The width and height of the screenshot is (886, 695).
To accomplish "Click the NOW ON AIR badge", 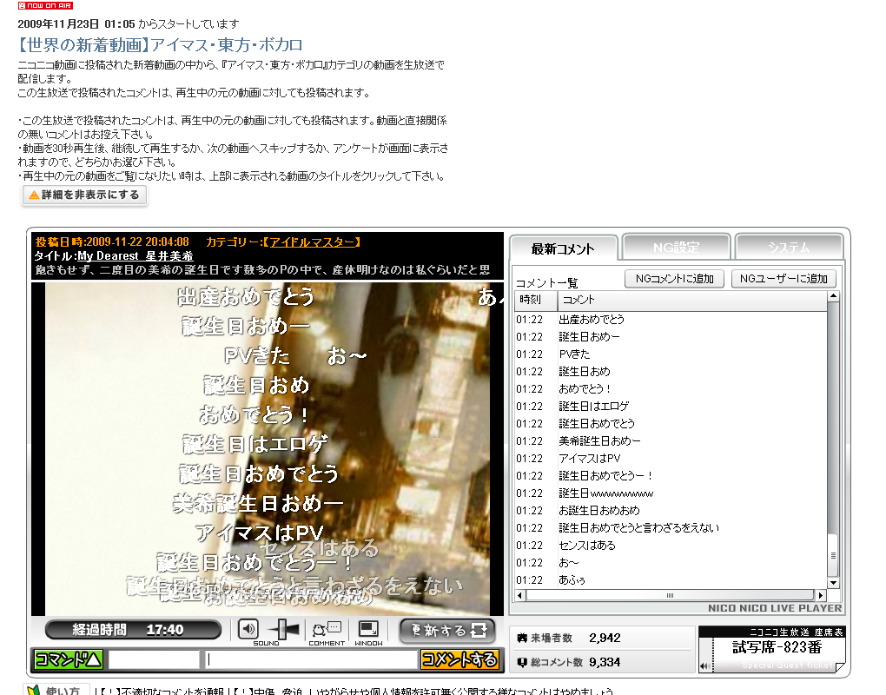I will coord(45,6).
